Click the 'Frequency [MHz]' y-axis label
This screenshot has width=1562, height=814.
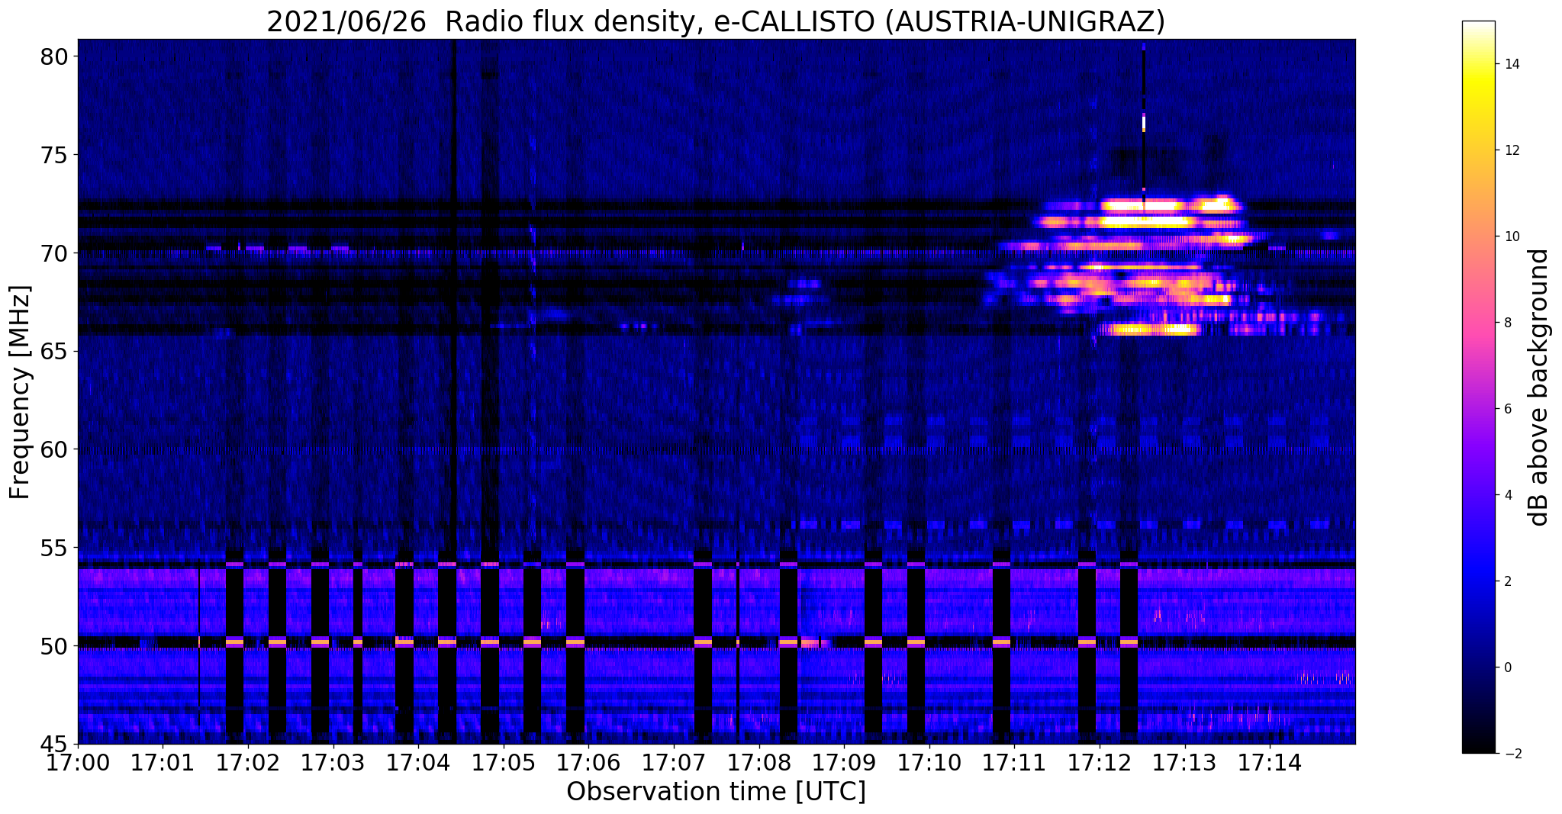pyautogui.click(x=20, y=392)
